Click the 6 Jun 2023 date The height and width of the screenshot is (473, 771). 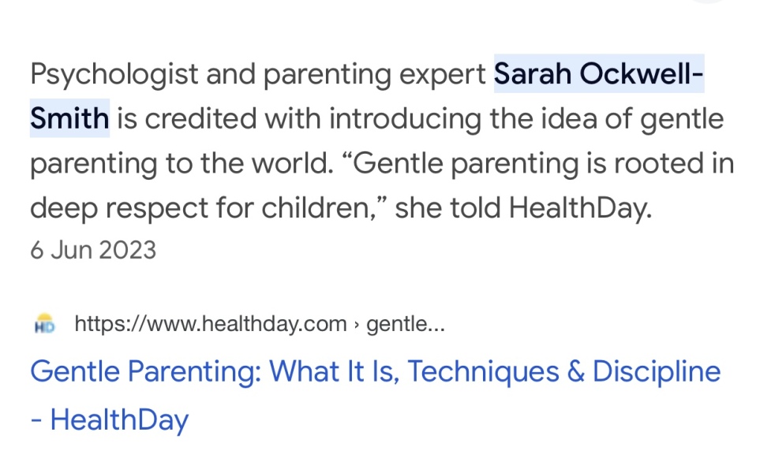pos(93,249)
